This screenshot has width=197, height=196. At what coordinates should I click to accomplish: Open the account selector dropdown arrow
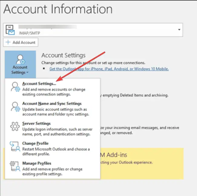179,30
